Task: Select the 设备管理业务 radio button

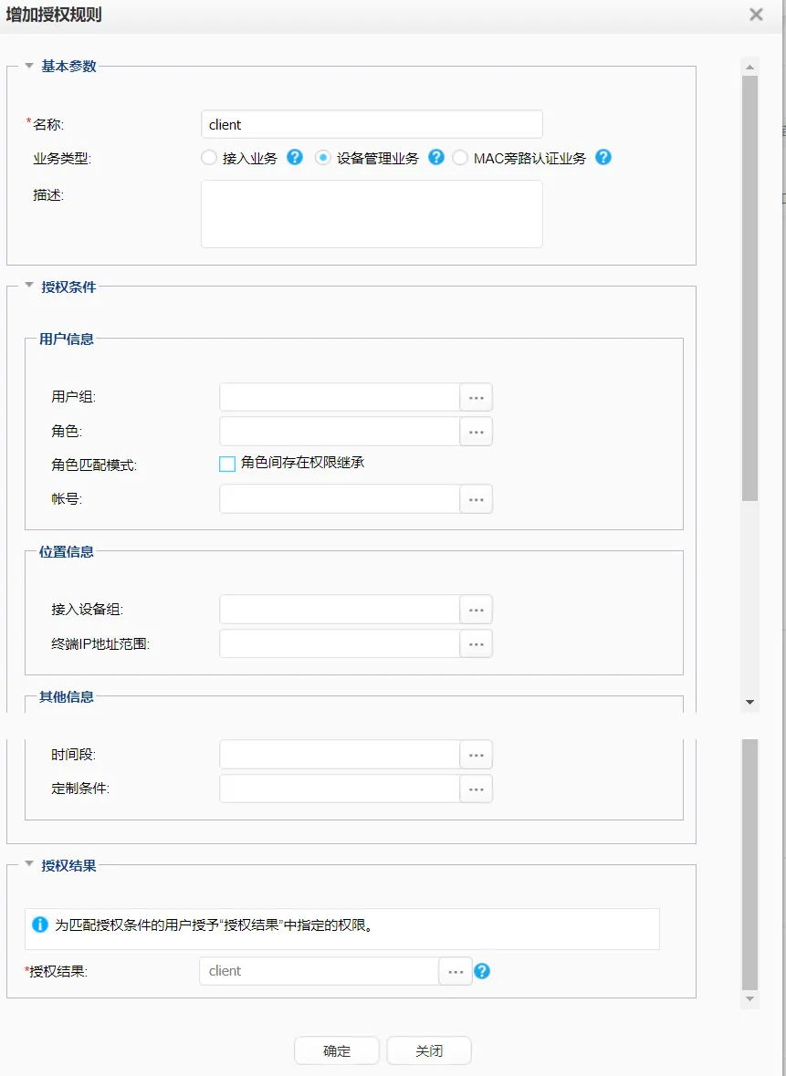Action: [x=322, y=158]
